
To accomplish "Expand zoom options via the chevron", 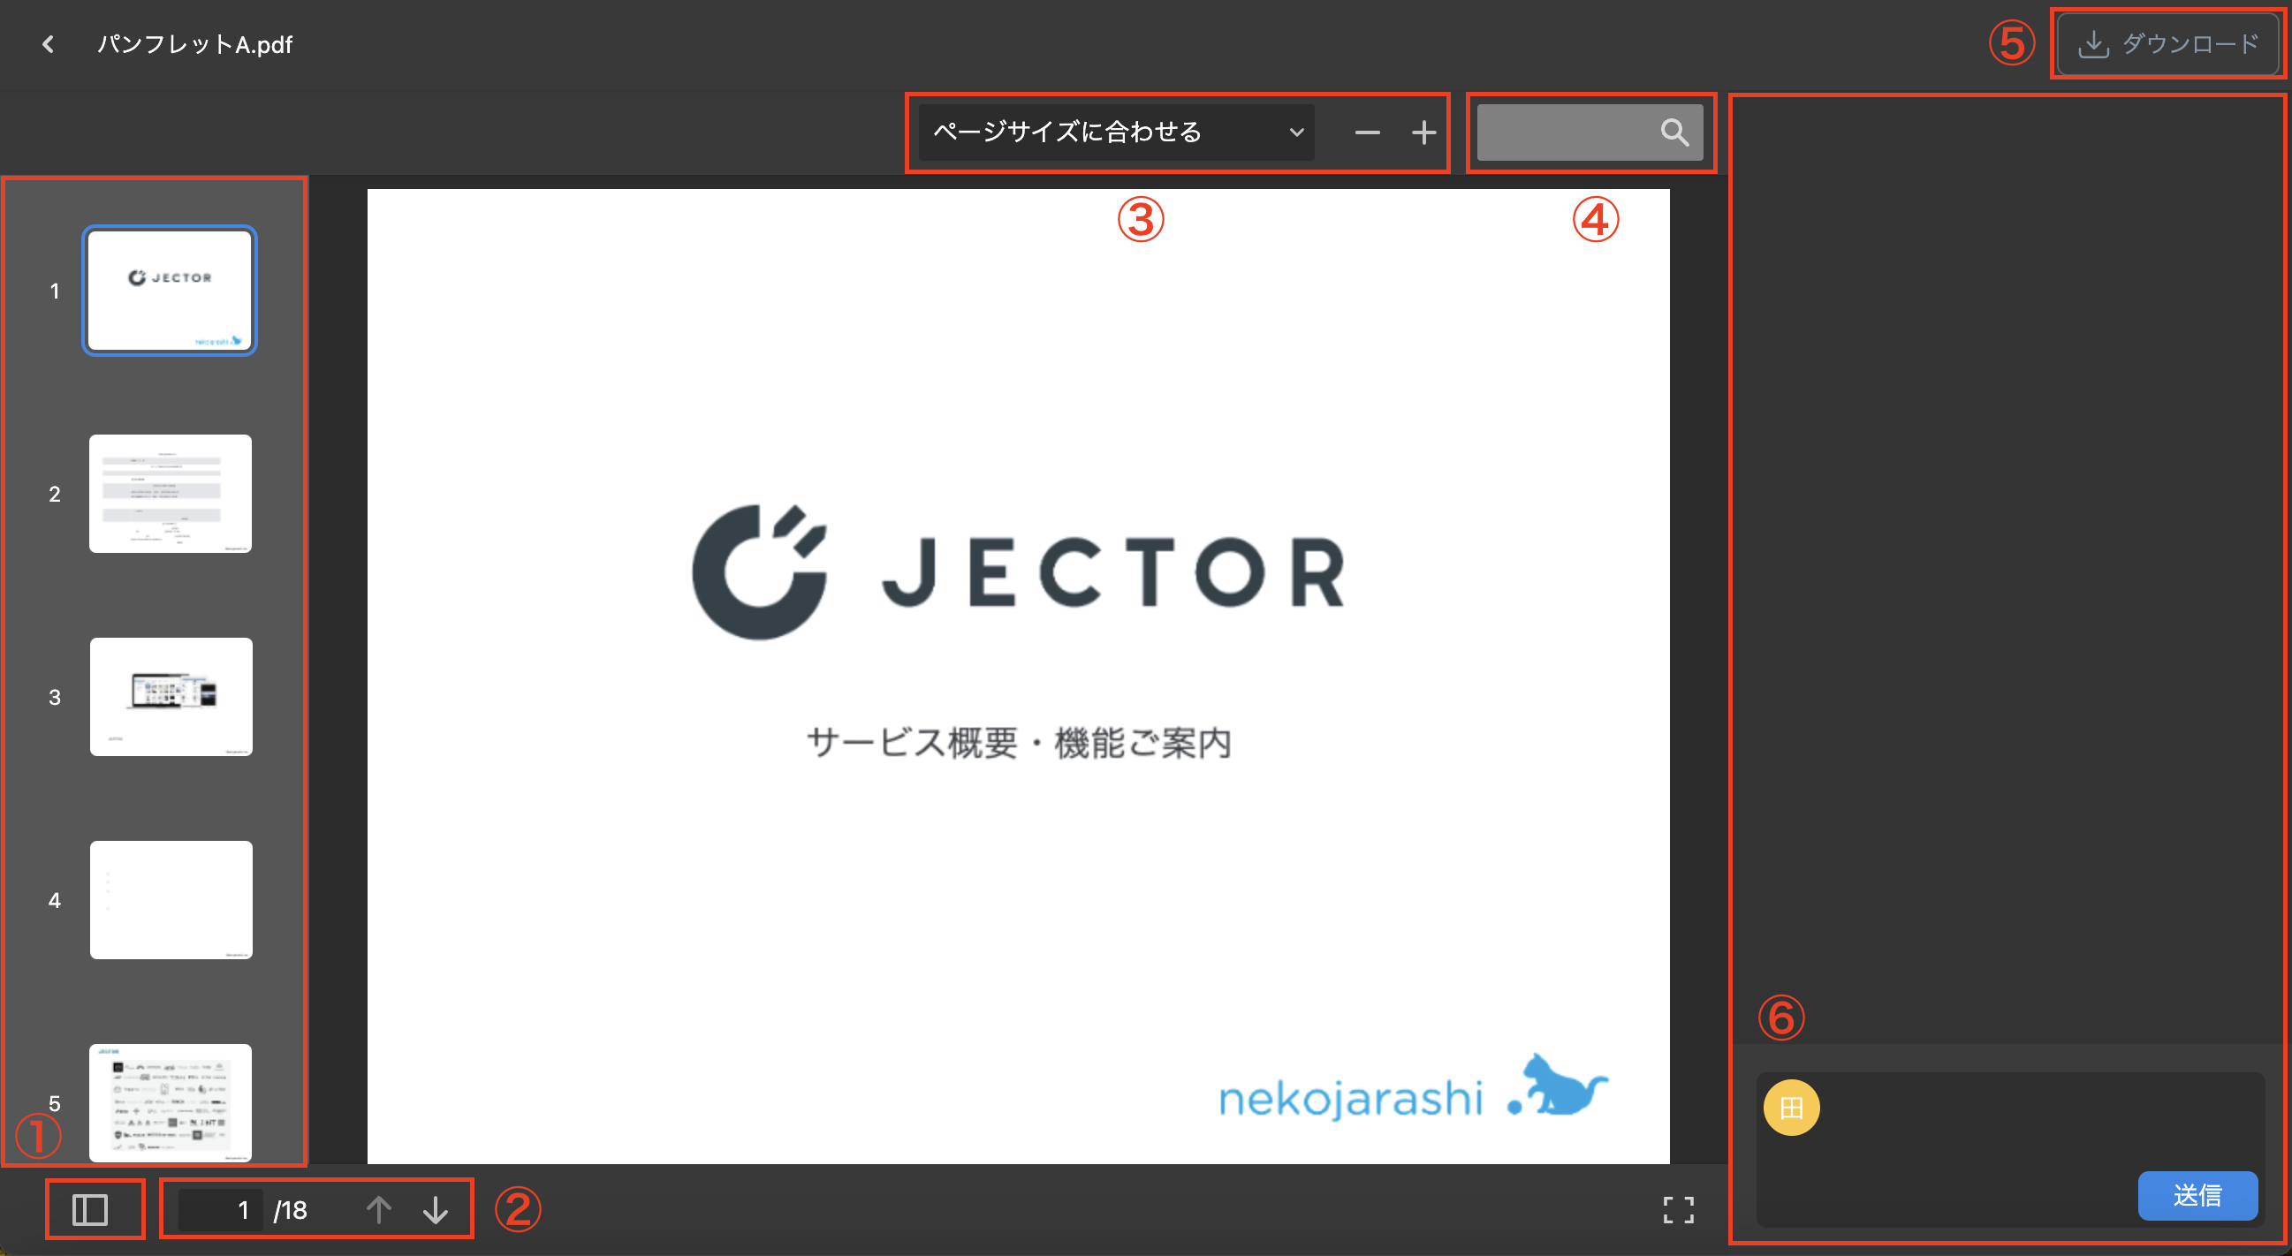I will 1297,132.
